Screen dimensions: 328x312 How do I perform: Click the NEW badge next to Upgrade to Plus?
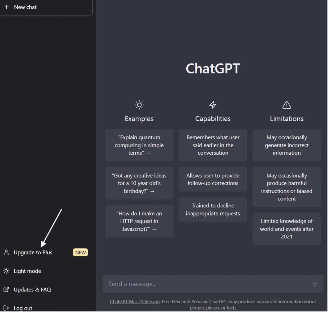(x=81, y=253)
